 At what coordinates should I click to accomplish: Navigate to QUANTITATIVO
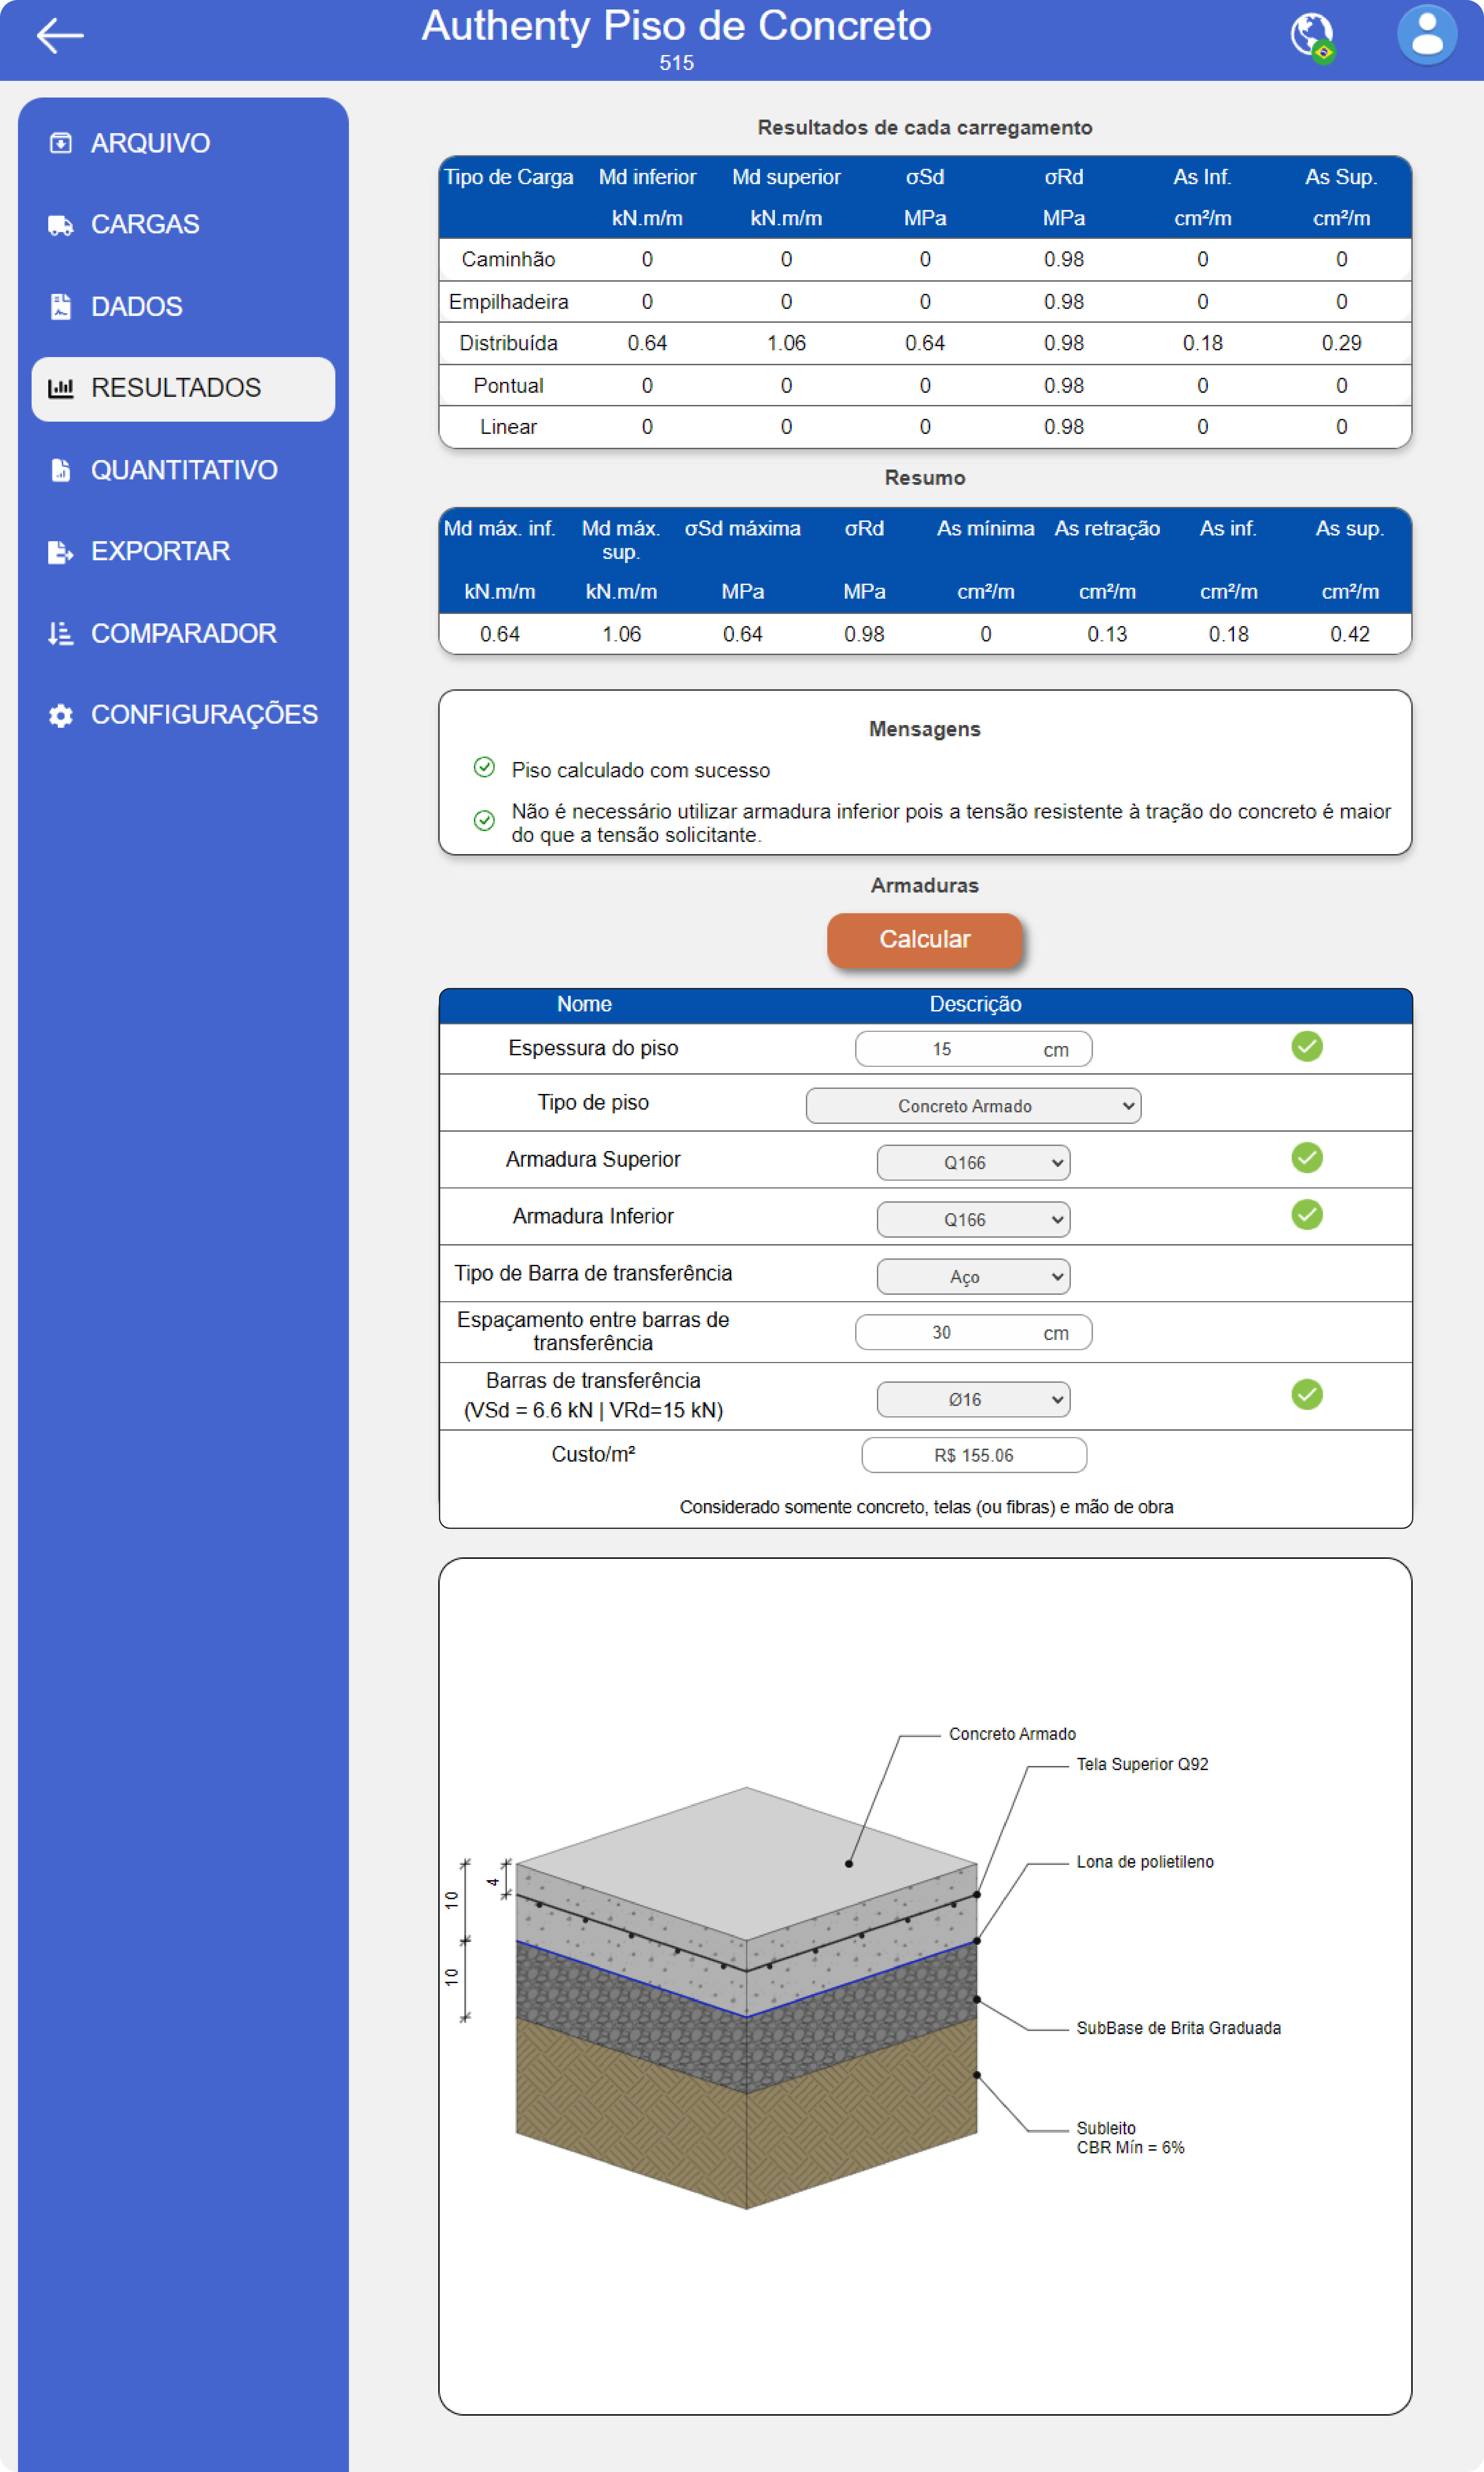[183, 470]
